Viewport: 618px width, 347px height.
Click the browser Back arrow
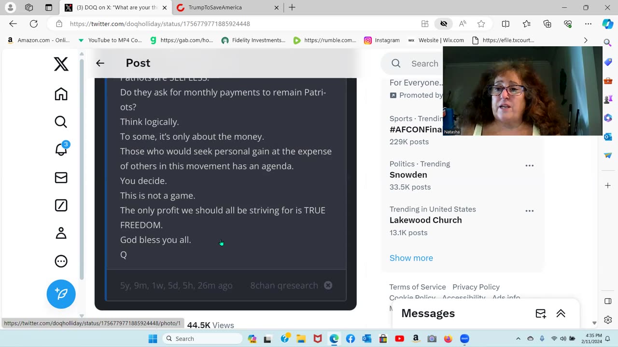[13, 24]
